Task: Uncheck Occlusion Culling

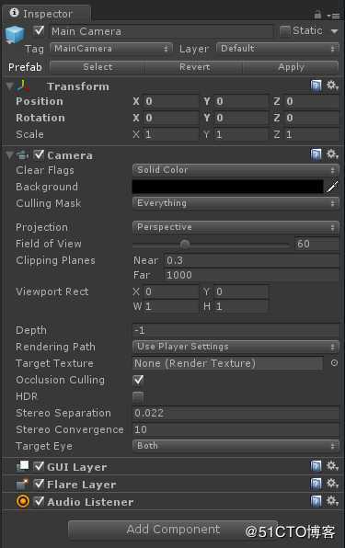Action: [138, 380]
